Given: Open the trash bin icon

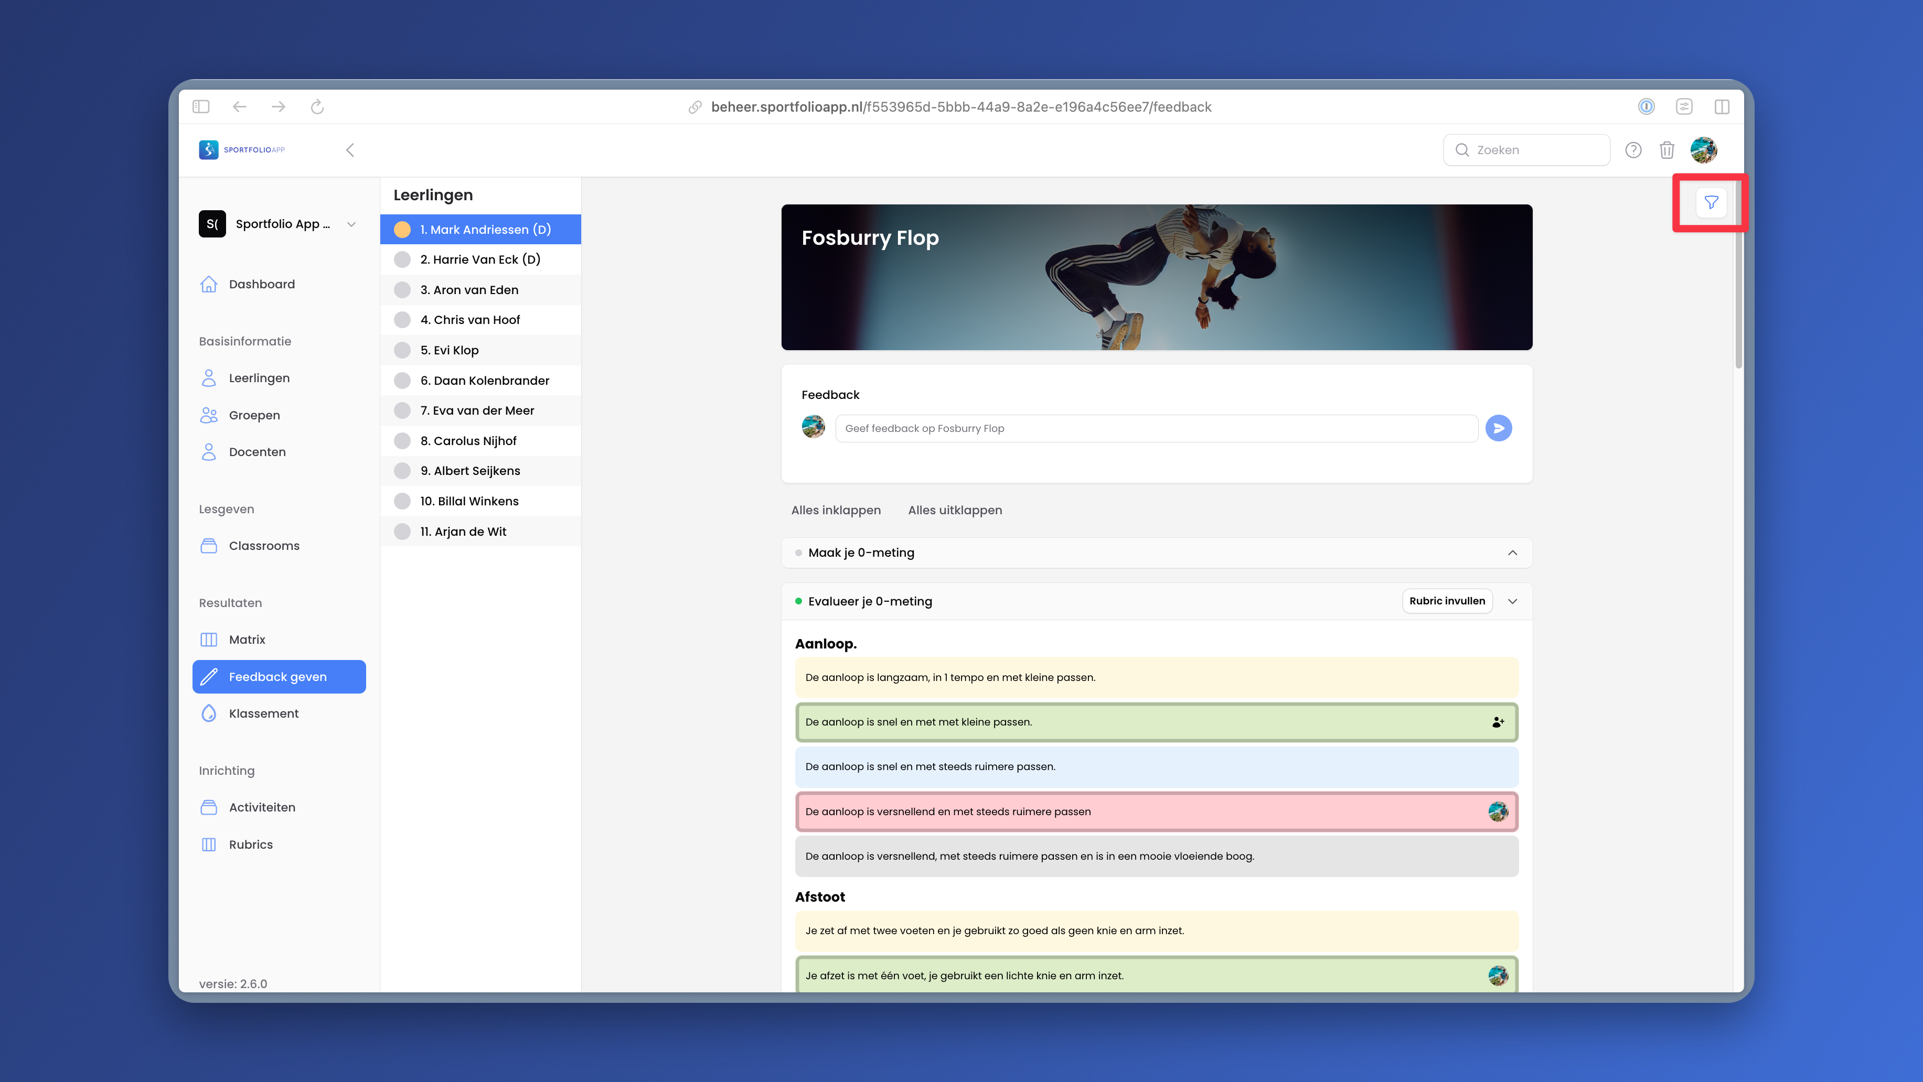Looking at the screenshot, I should click(1666, 150).
